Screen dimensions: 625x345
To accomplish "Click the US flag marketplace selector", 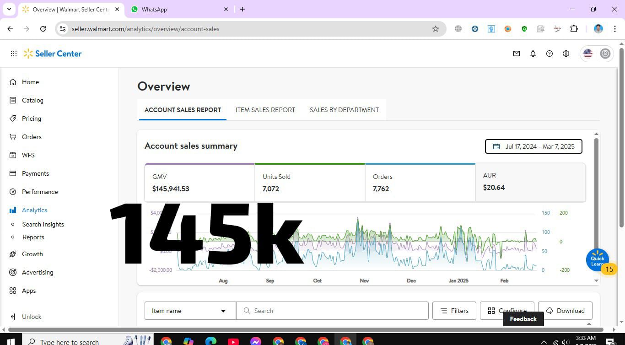I will point(588,54).
